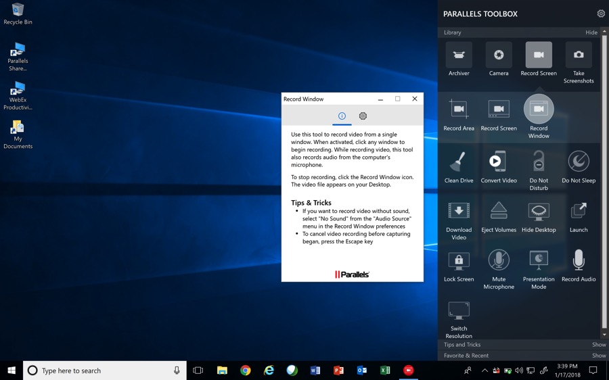Select the highlighted Record Screen group icon
This screenshot has width=609, height=380.
539,55
